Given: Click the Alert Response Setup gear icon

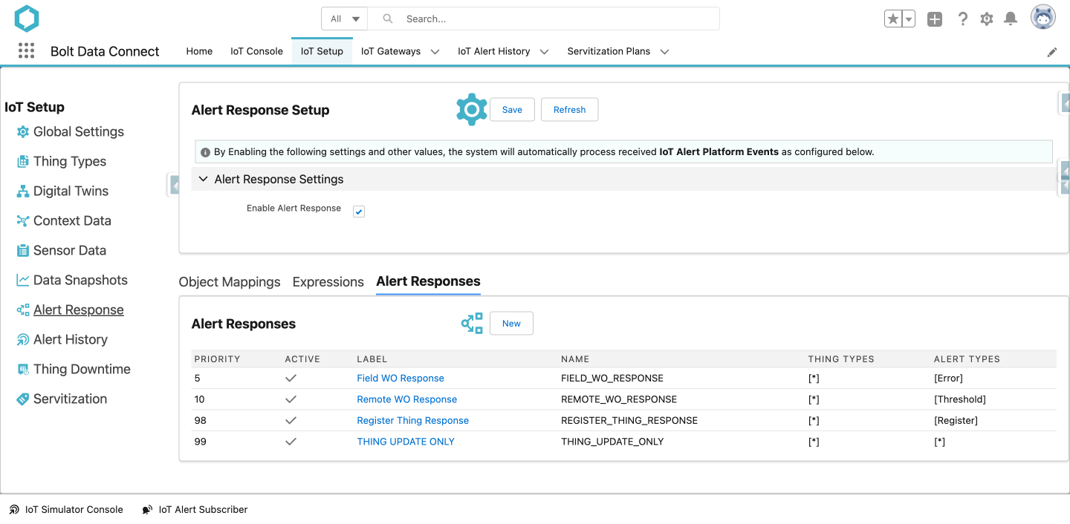Looking at the screenshot, I should click(471, 110).
